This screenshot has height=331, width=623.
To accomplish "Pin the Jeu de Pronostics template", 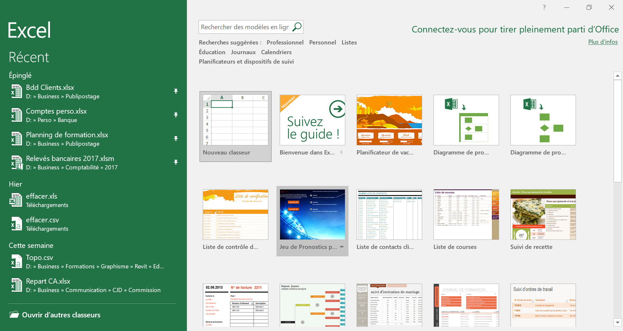I will tap(341, 247).
